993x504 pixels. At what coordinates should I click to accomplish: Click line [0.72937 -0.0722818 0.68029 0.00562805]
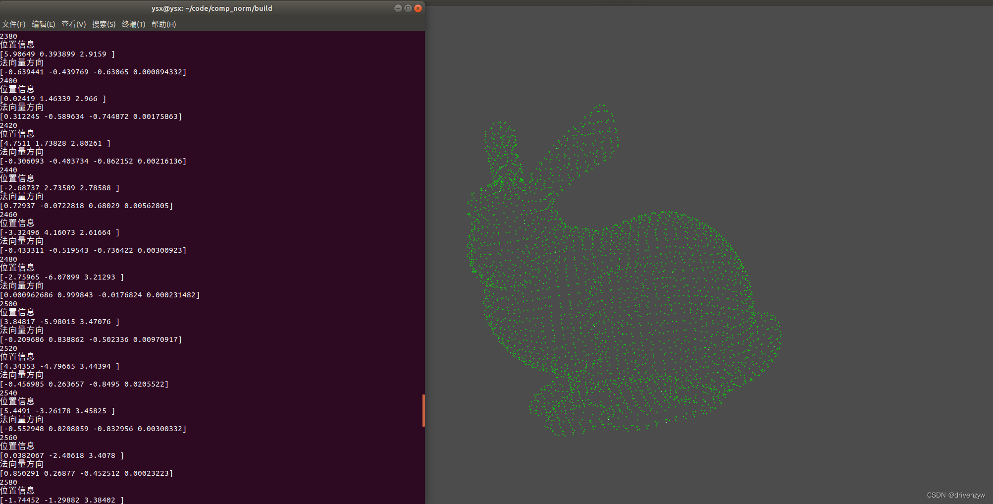[x=87, y=206]
